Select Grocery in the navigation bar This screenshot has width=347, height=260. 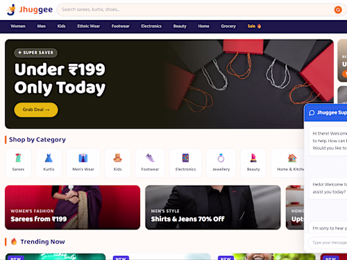coord(228,26)
